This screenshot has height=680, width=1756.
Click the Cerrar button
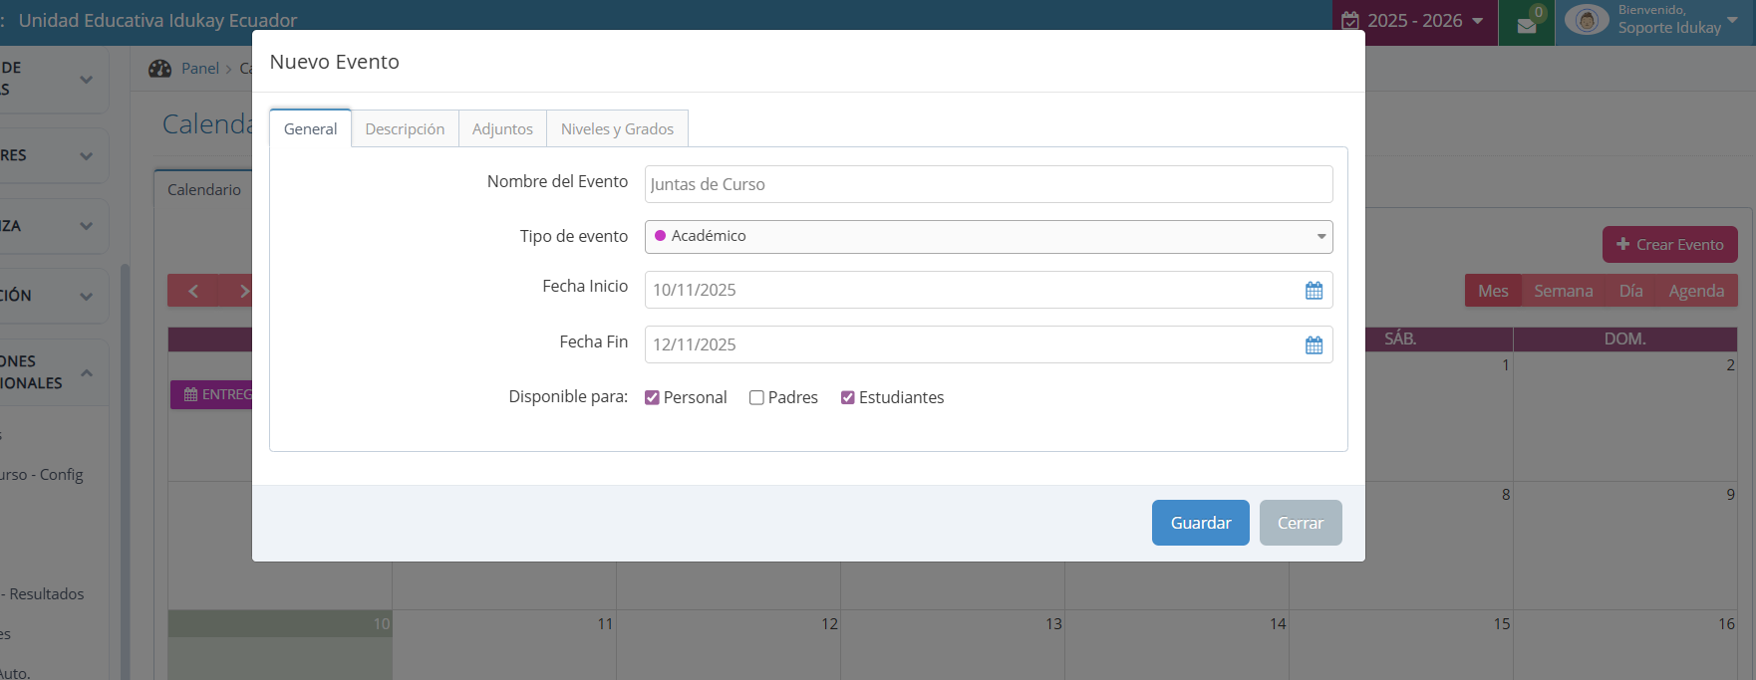click(1301, 523)
